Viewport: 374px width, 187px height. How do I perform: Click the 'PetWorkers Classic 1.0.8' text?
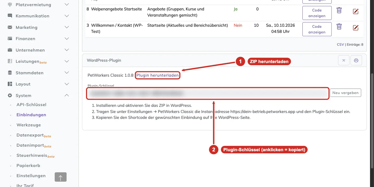pos(110,75)
